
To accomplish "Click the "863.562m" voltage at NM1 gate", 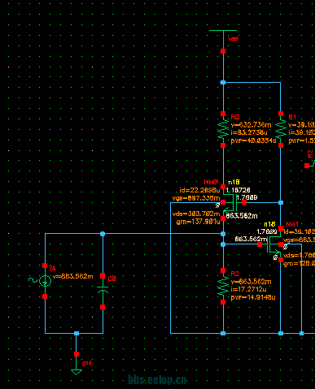I will point(251,239).
